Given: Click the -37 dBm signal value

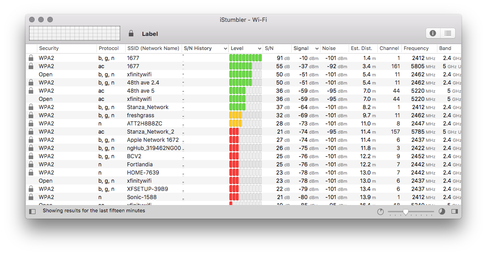Looking at the screenshot, I should coord(309,66).
